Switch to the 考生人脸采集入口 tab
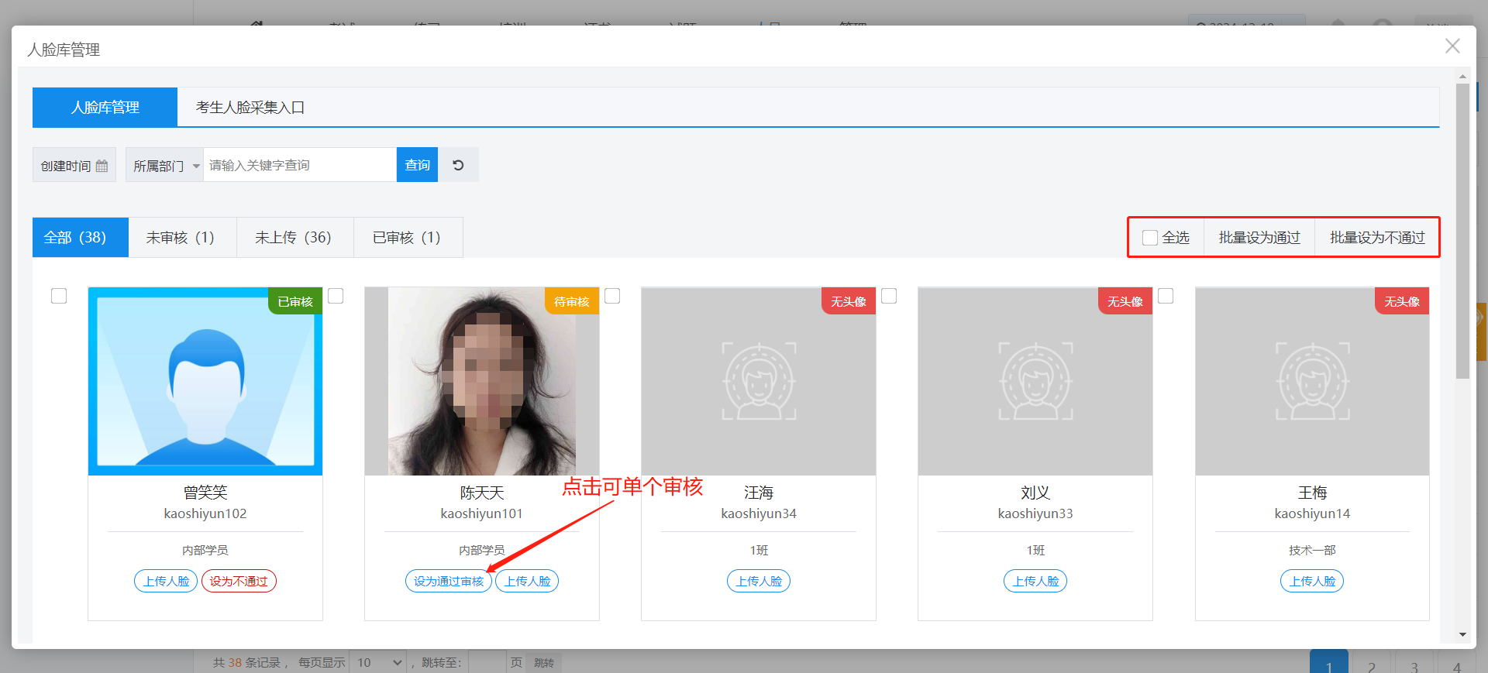1488x673 pixels. [x=250, y=108]
